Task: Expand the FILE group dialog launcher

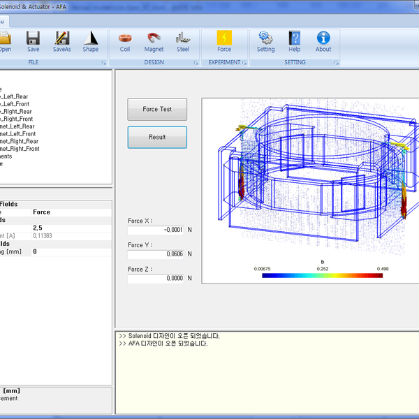Action: click(x=103, y=63)
